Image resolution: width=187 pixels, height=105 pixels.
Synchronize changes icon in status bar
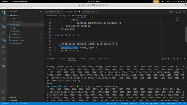pos(13,104)
